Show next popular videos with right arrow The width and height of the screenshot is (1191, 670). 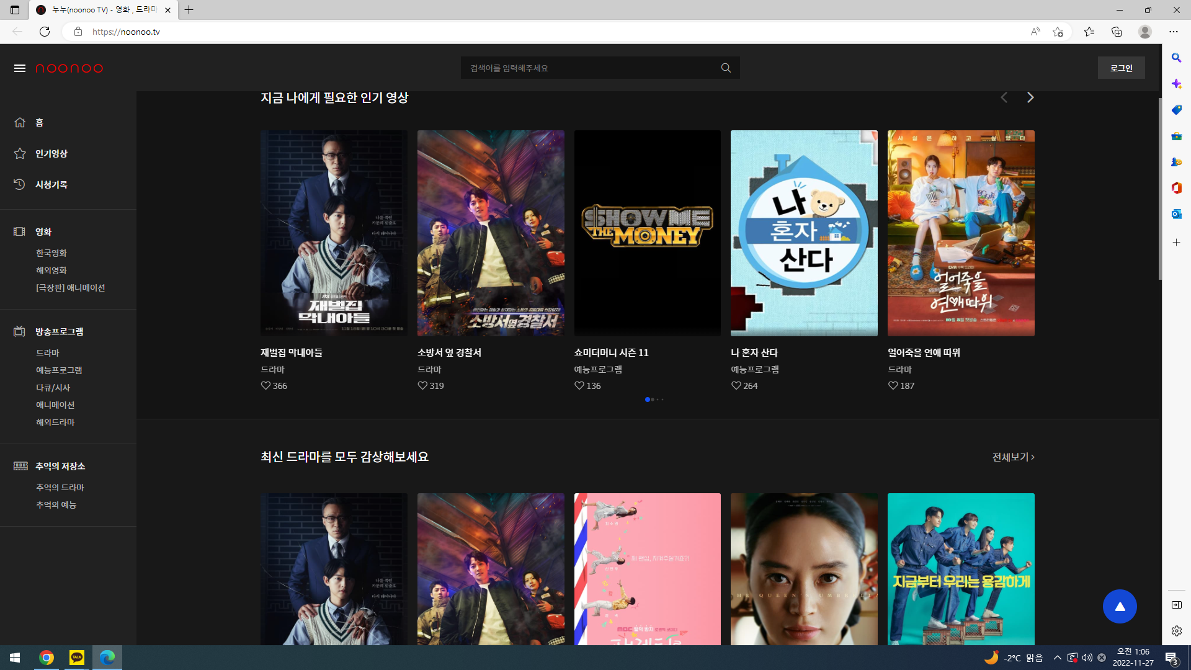click(1030, 97)
